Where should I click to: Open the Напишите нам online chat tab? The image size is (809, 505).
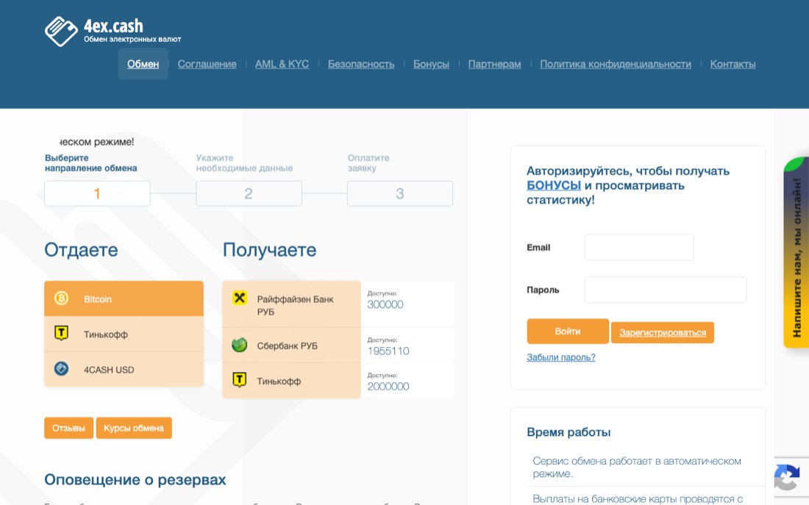[x=796, y=253]
